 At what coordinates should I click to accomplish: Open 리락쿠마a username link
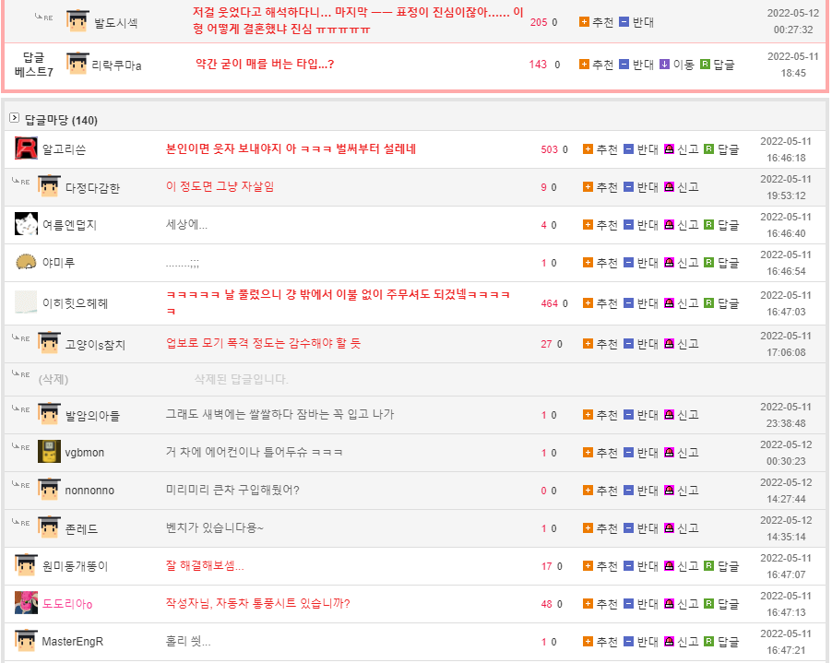(117, 65)
